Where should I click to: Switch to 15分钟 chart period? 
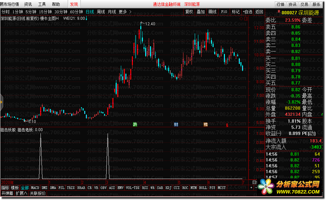click(45, 12)
